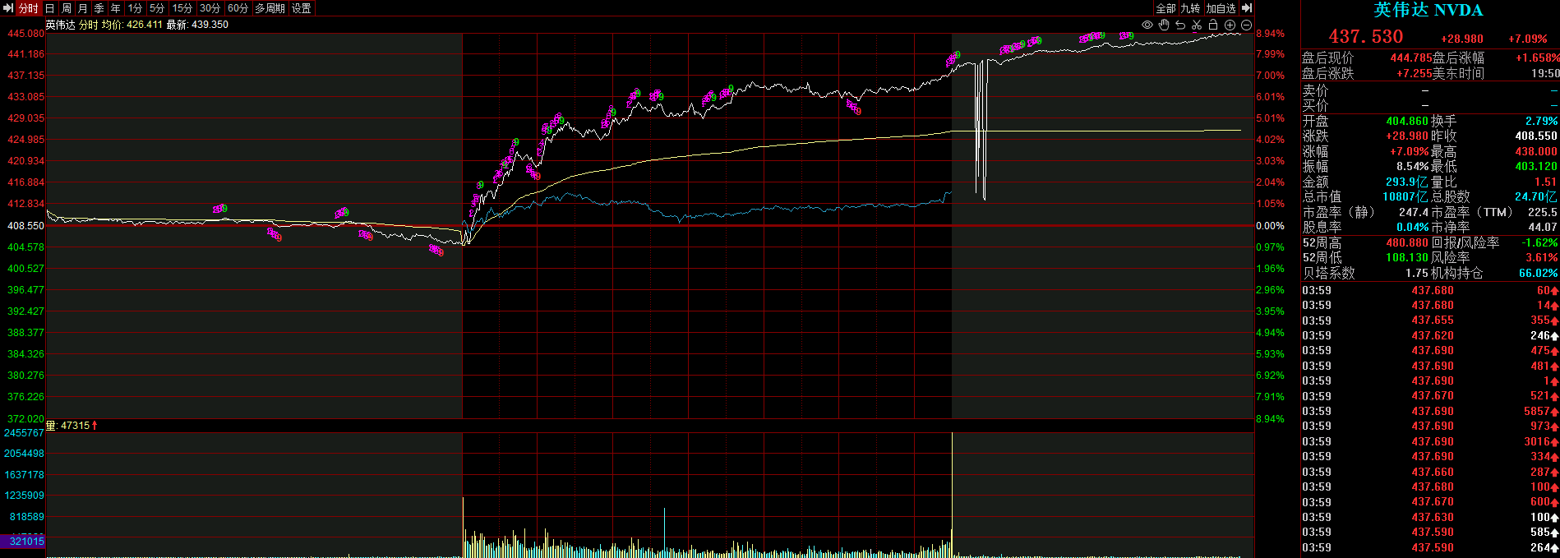1560x558 pixels.
Task: Click the US Eastern time value 19:50
Action: [1545, 73]
